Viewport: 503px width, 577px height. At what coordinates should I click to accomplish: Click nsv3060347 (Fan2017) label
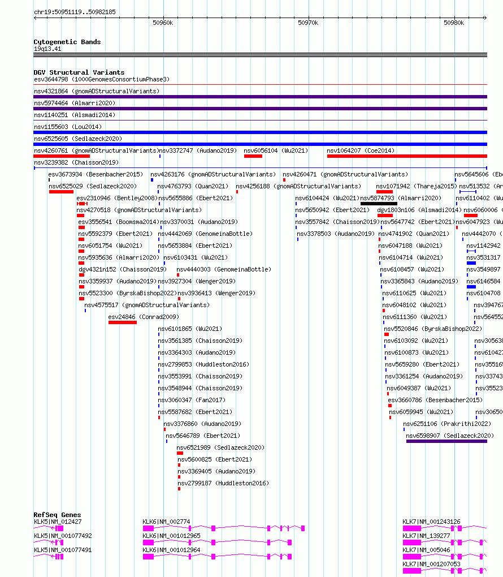click(x=192, y=400)
